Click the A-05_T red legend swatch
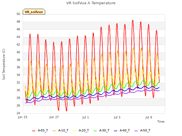This screenshot has height=136, width=182. [x=34, y=131]
